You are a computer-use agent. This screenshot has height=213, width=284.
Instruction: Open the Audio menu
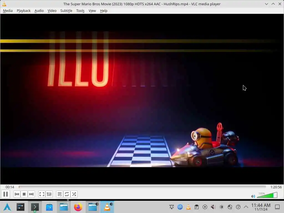click(x=39, y=11)
